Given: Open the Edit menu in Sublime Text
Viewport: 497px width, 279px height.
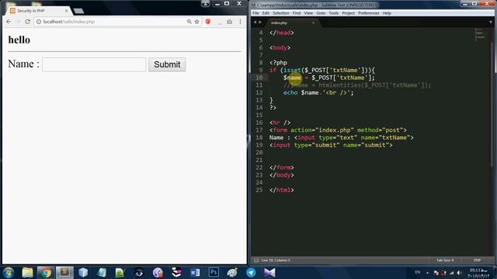Looking at the screenshot, I should pyautogui.click(x=266, y=13).
